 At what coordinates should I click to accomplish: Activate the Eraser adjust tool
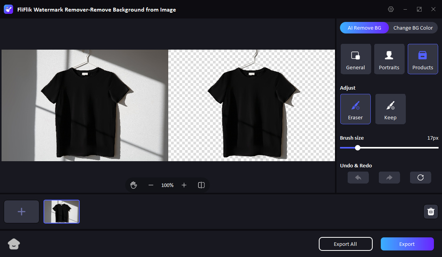pos(355,109)
